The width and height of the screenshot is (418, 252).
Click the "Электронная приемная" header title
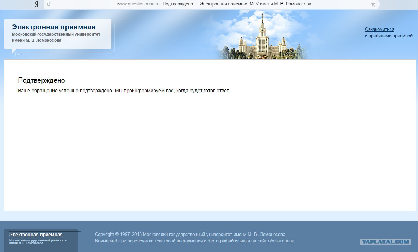[x=53, y=27]
